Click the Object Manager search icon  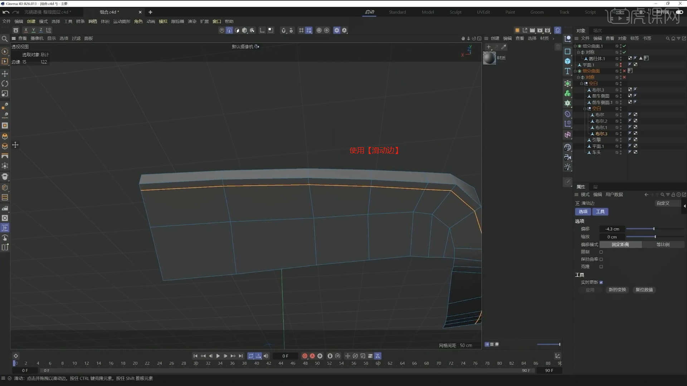coord(668,38)
